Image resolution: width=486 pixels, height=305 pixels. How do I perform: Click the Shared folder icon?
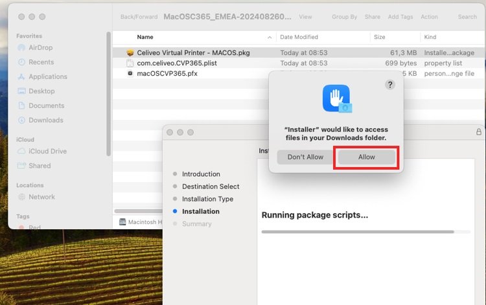pyautogui.click(x=21, y=166)
